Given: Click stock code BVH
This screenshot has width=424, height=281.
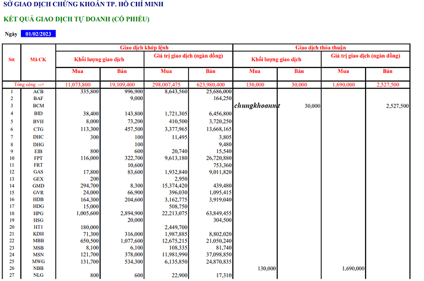Looking at the screenshot, I should [x=38, y=121].
